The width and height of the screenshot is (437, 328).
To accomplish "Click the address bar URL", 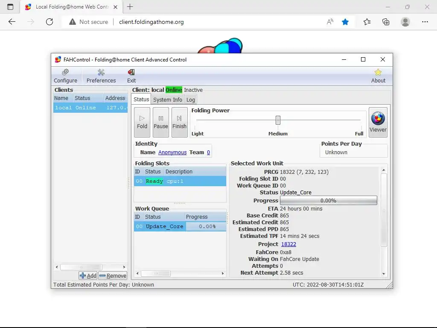I will point(151,22).
